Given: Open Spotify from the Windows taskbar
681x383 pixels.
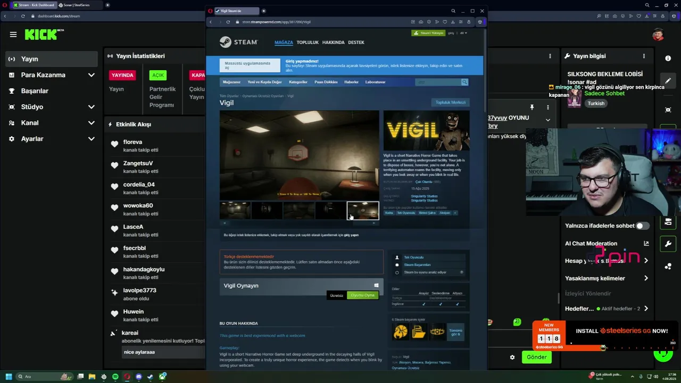Looking at the screenshot, I should (115, 377).
